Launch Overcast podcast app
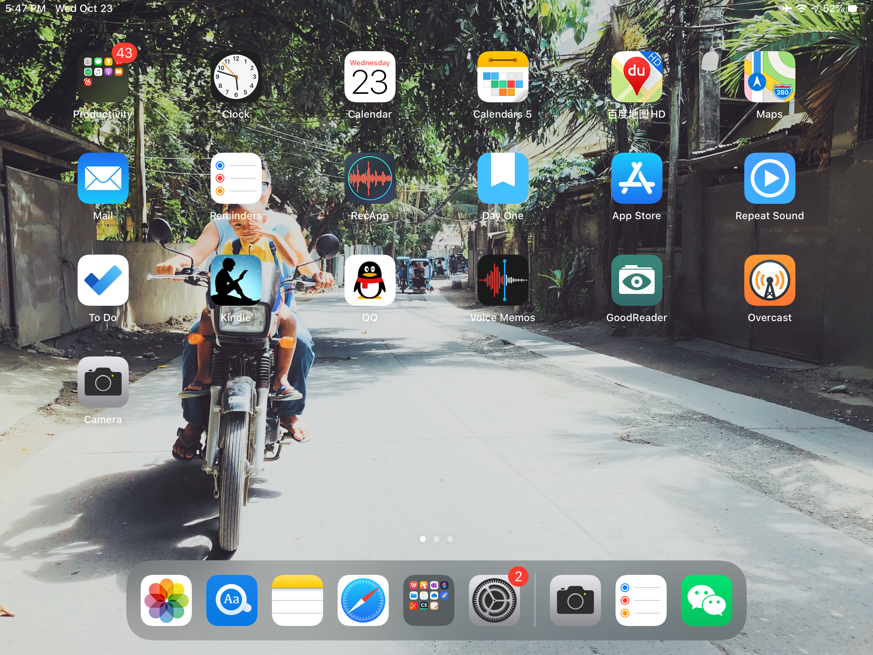The image size is (873, 655). (769, 280)
